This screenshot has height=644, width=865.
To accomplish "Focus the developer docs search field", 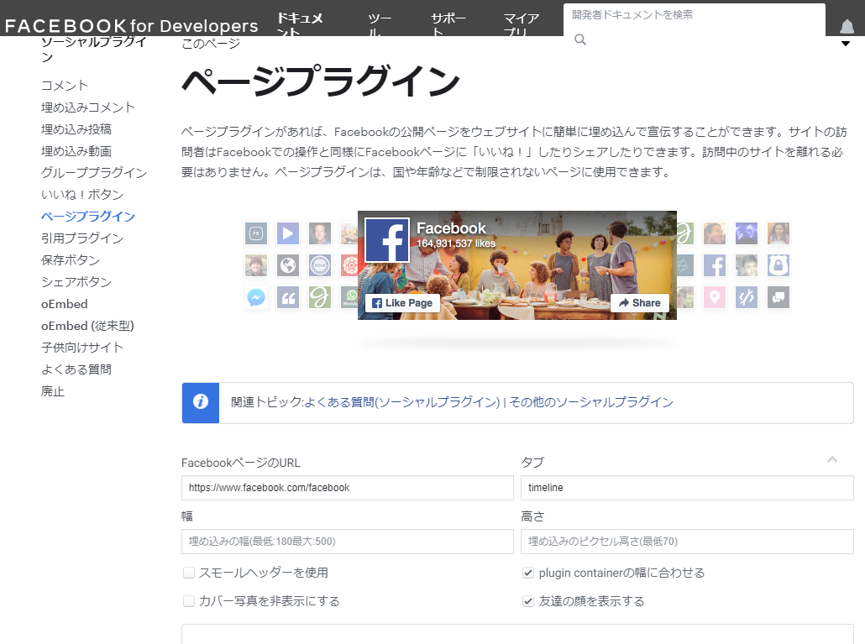I will click(694, 15).
